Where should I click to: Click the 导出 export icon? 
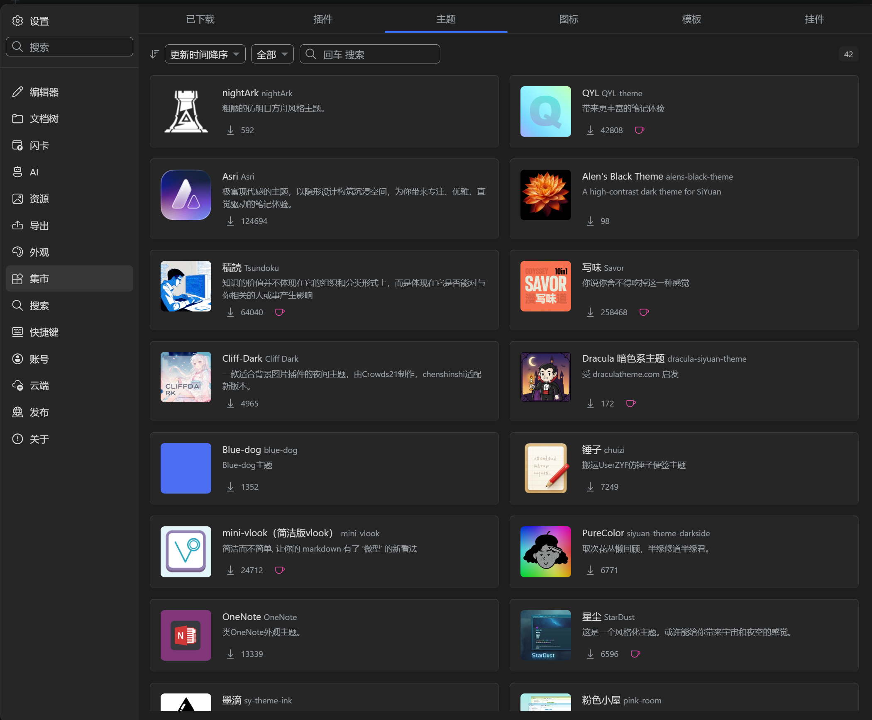click(x=17, y=226)
